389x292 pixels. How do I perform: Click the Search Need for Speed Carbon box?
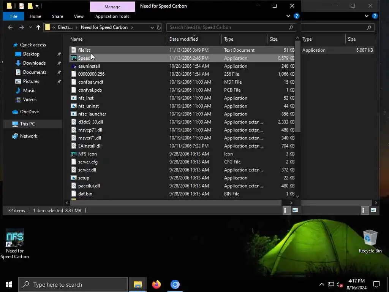click(x=231, y=27)
